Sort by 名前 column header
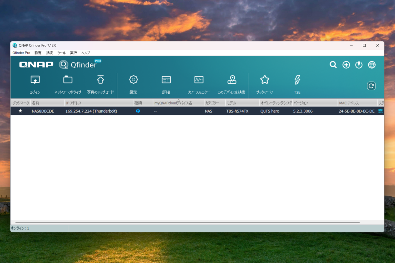 (47, 103)
